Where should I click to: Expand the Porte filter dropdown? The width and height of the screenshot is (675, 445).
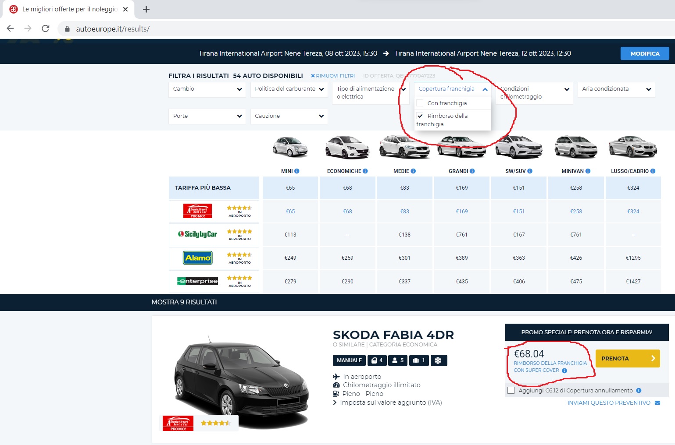click(x=207, y=116)
